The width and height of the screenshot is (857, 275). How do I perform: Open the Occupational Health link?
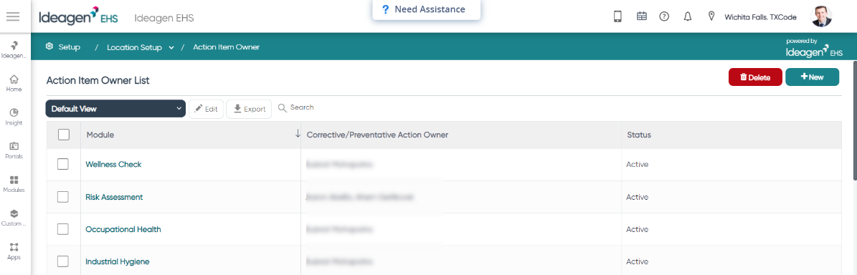click(x=123, y=229)
